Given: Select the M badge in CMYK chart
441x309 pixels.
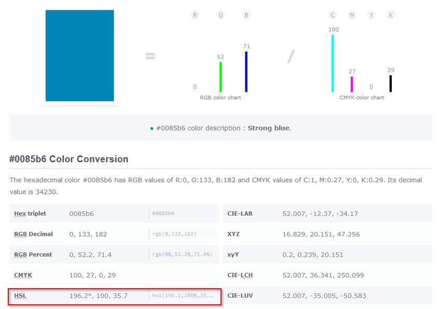Looking at the screenshot, I should pos(352,15).
